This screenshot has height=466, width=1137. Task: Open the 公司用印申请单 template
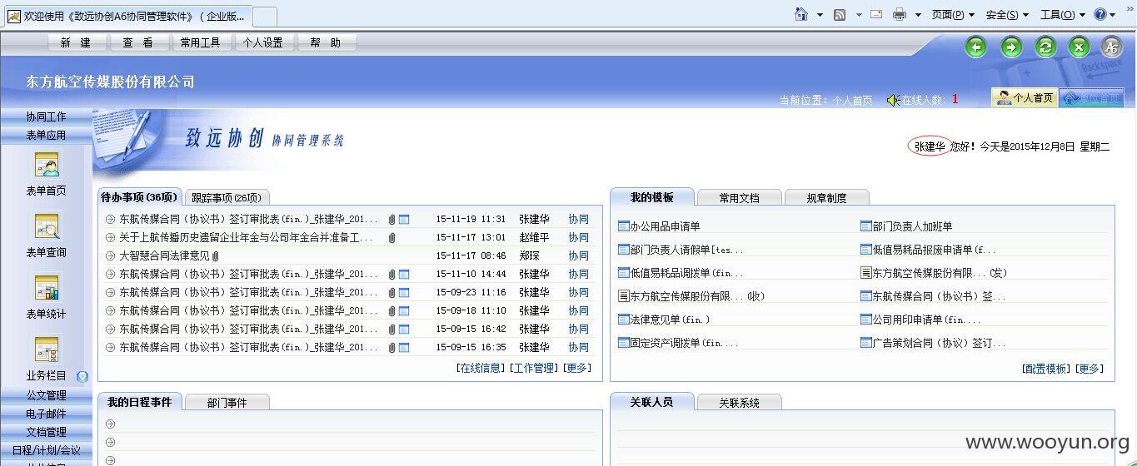point(926,320)
